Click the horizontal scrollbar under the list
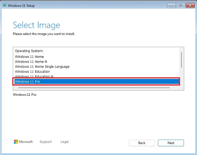The image size is (197, 155). 94,88
